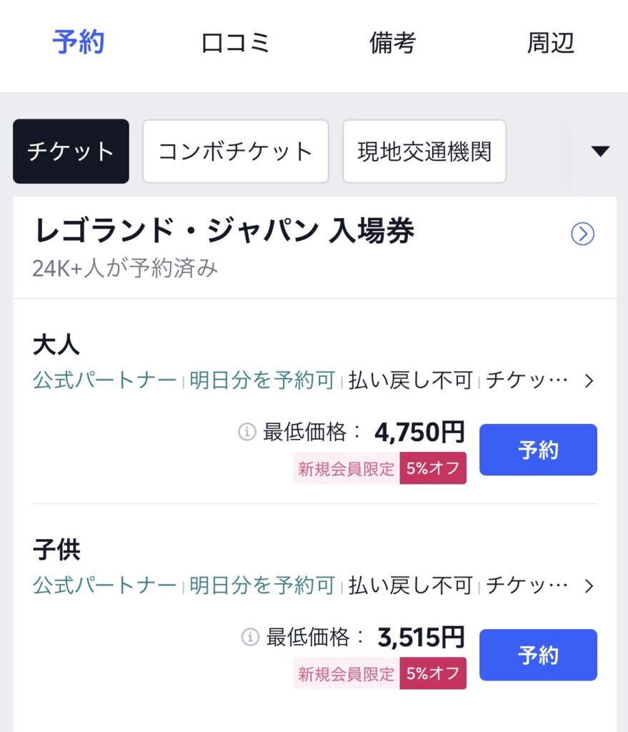Open the circled arrow for Legoland Japan ticket
Viewport: 628px width, 732px height.
(x=583, y=234)
